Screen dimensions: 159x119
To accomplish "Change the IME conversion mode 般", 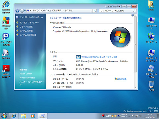I will pos(109,116).
